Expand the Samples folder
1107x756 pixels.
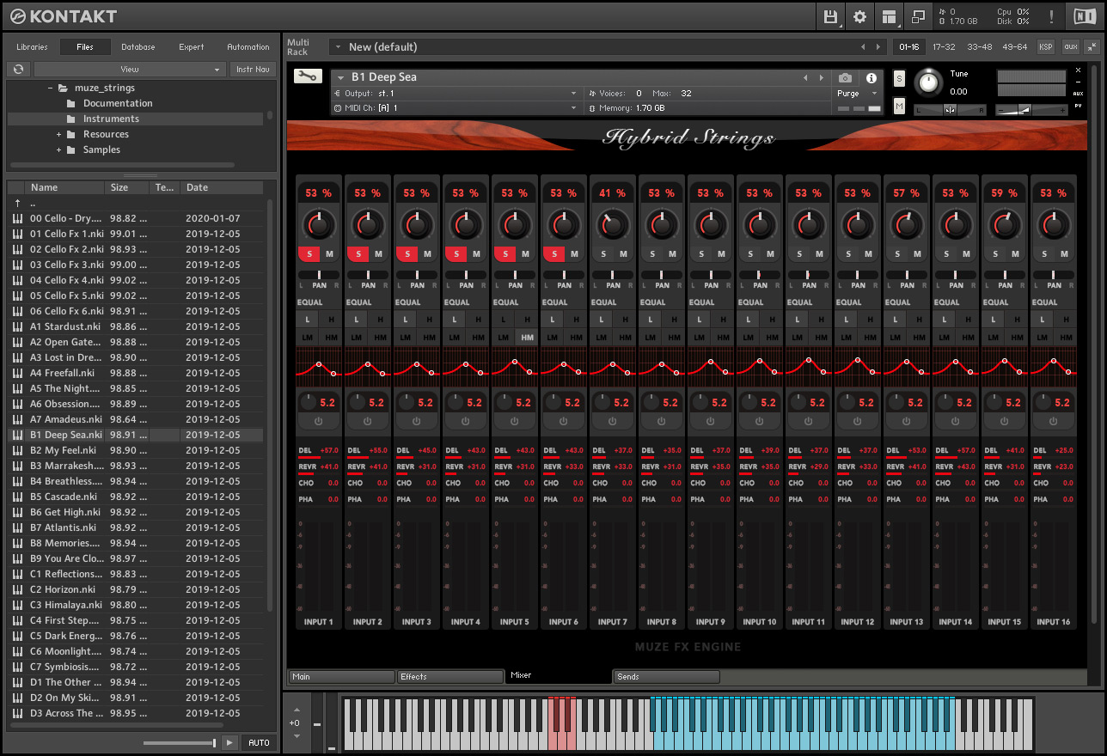(x=59, y=149)
